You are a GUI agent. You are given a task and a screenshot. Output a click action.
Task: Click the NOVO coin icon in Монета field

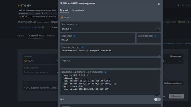[25, 61]
